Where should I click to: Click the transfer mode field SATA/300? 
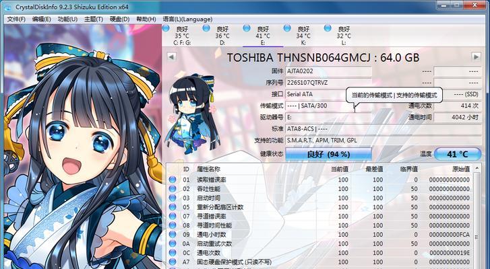click(x=328, y=106)
